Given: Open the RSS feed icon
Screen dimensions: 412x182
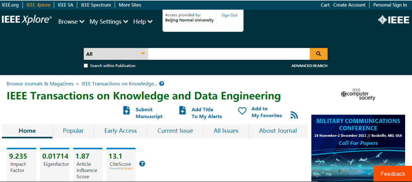Looking at the screenshot, I should (294, 115).
